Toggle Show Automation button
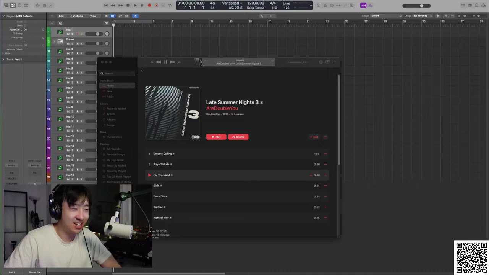The height and width of the screenshot is (275, 489). pyautogui.click(x=120, y=16)
